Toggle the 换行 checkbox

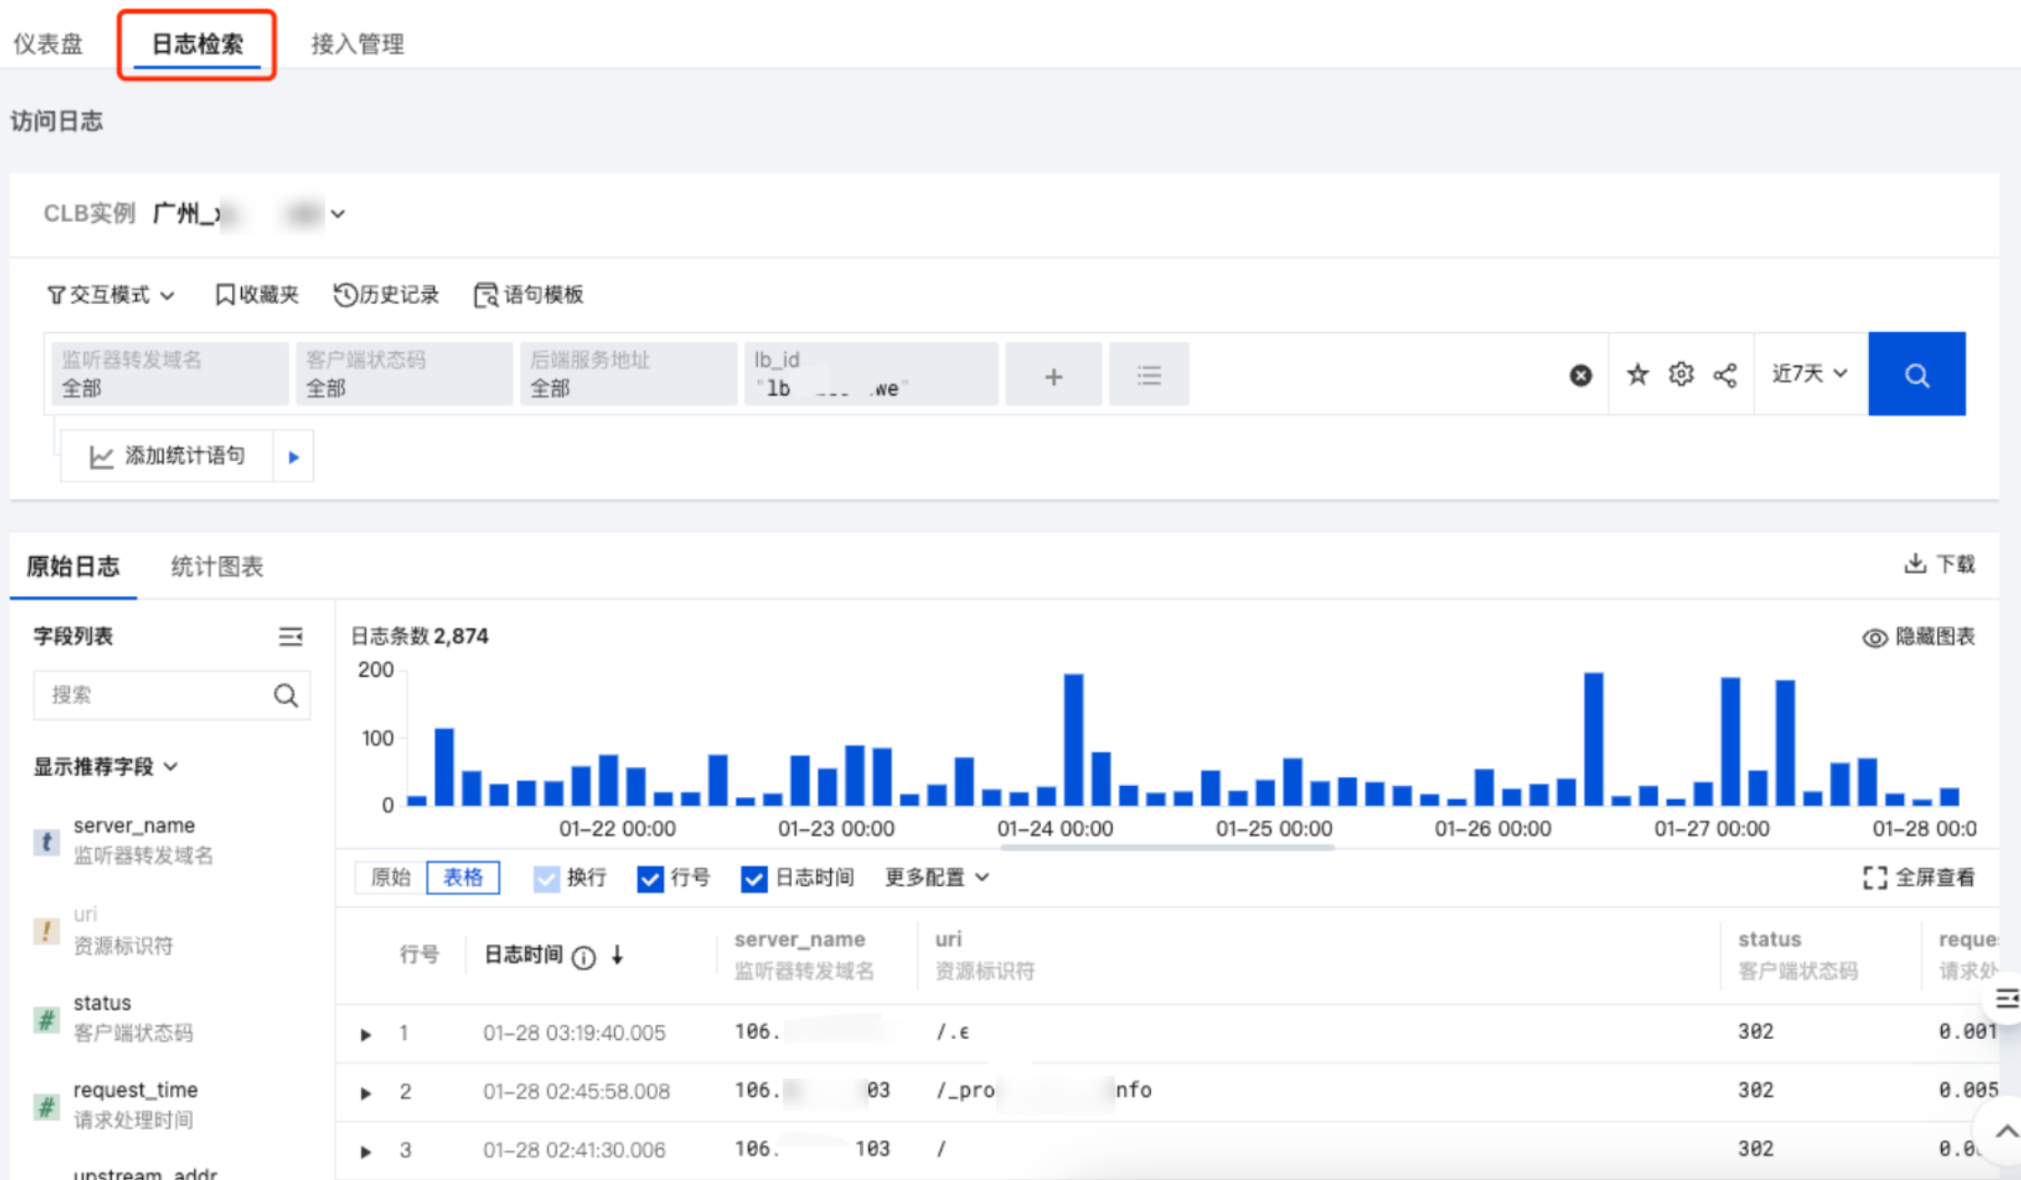coord(546,879)
